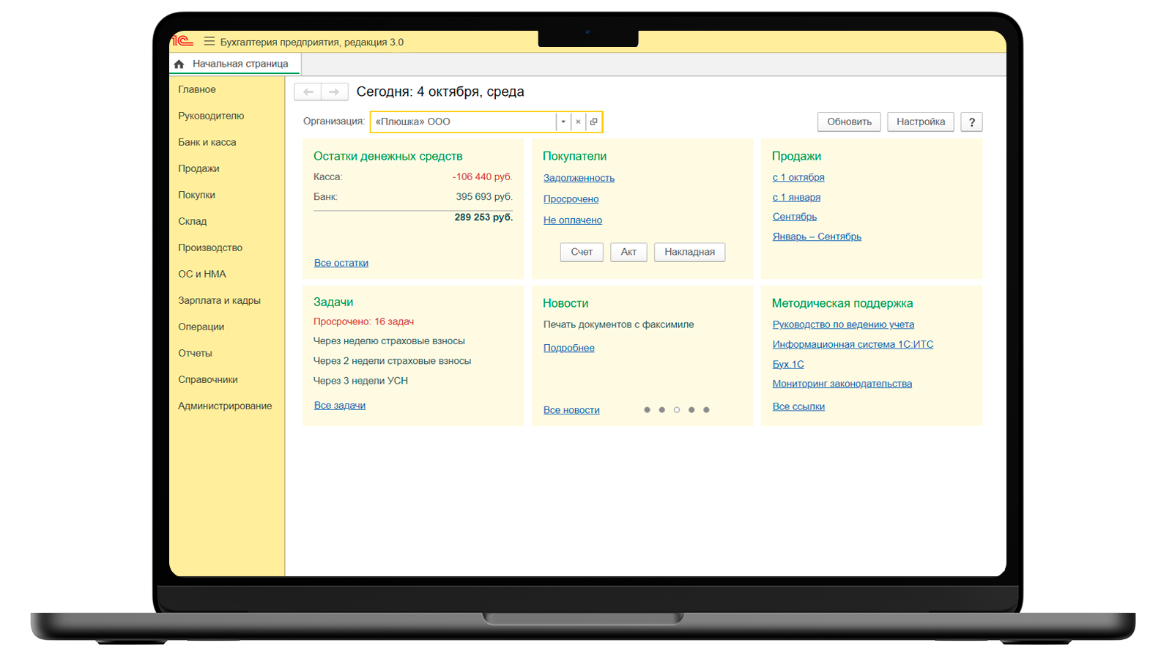Select the last news pagination dot
The width and height of the screenshot is (1172, 659).
point(706,410)
